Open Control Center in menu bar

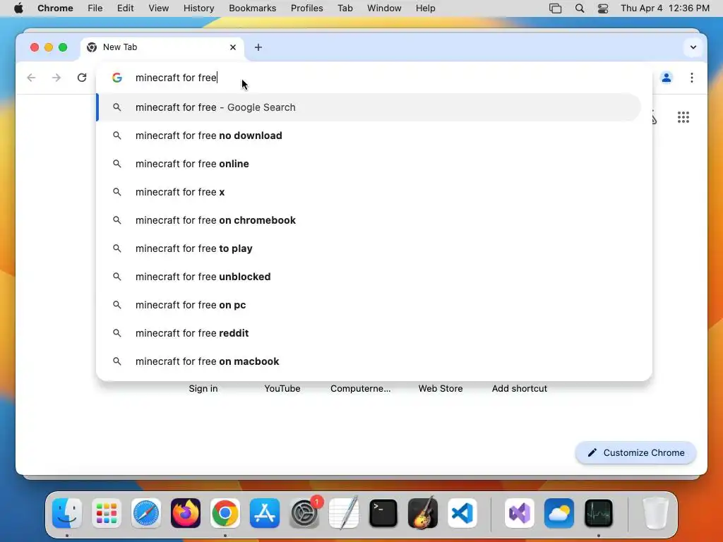pyautogui.click(x=603, y=8)
